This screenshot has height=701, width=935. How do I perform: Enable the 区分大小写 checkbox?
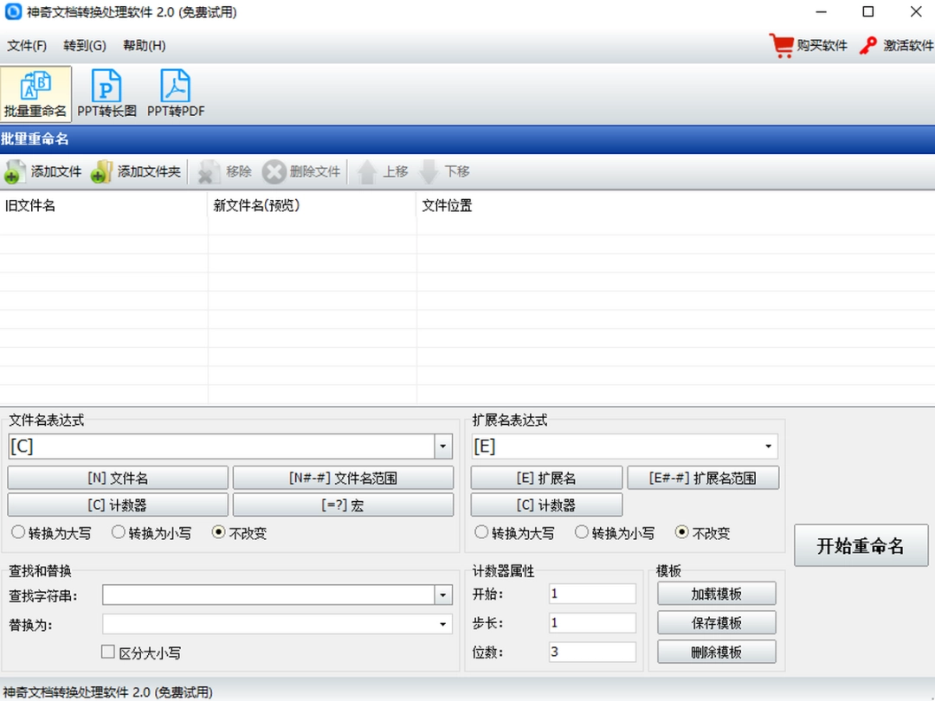107,652
